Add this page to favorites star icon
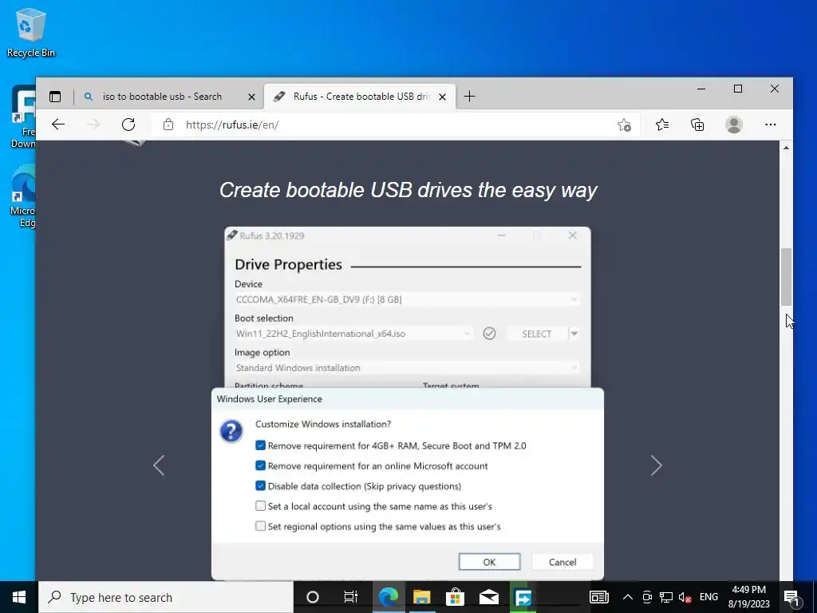This screenshot has width=817, height=613. tap(624, 125)
